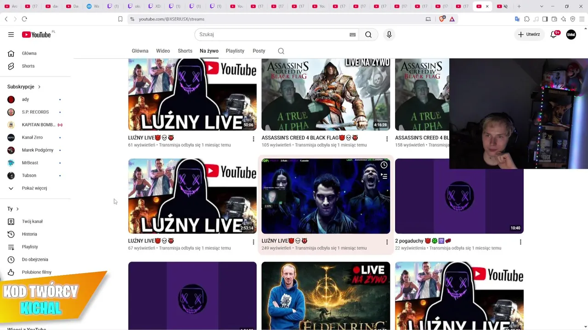Switch to the Wideo channel tab
This screenshot has width=588, height=330.
pyautogui.click(x=163, y=51)
